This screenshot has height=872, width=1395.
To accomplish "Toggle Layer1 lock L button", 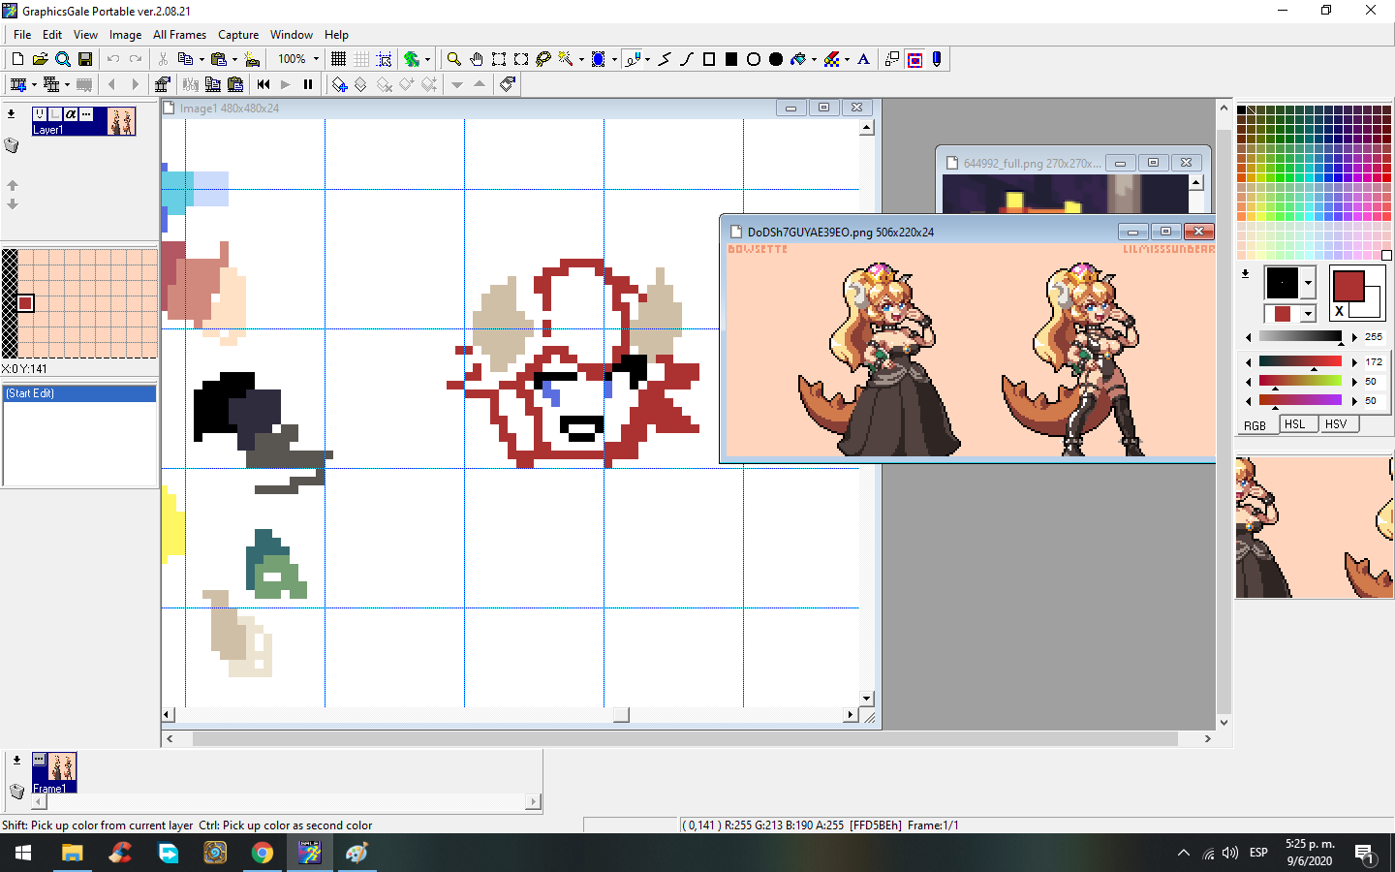I will [55, 114].
